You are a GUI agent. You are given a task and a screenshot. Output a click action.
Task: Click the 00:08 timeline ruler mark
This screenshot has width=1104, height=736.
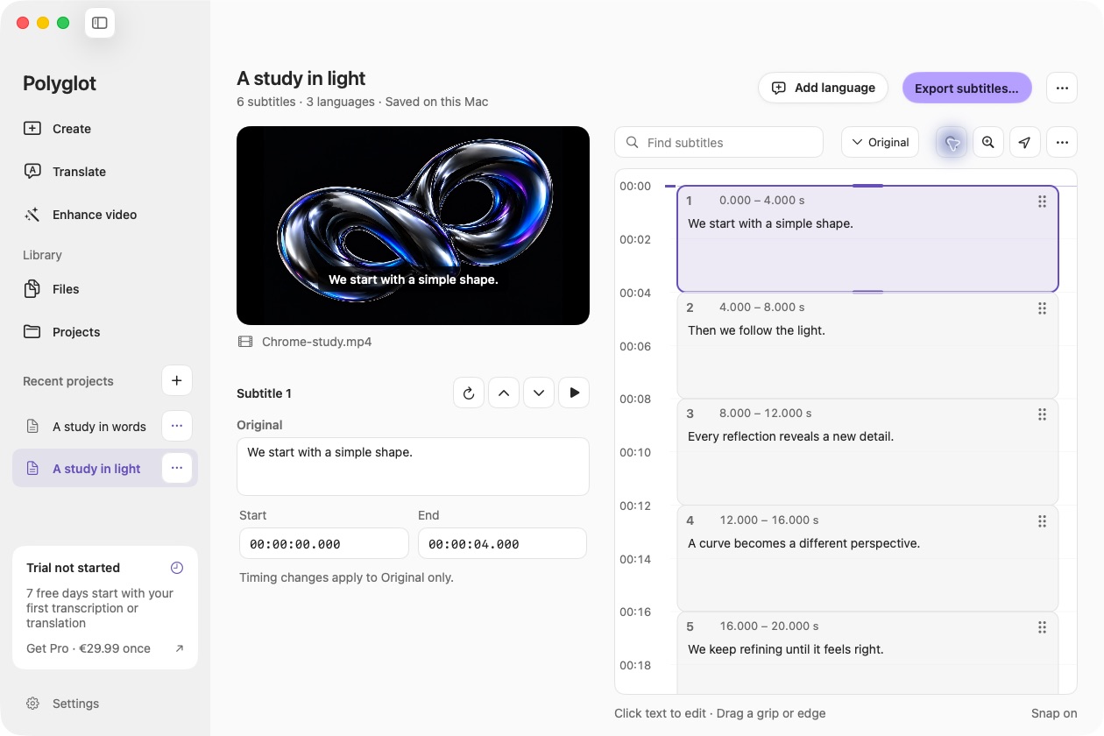(x=635, y=399)
